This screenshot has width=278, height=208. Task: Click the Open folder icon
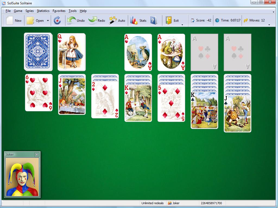point(30,21)
